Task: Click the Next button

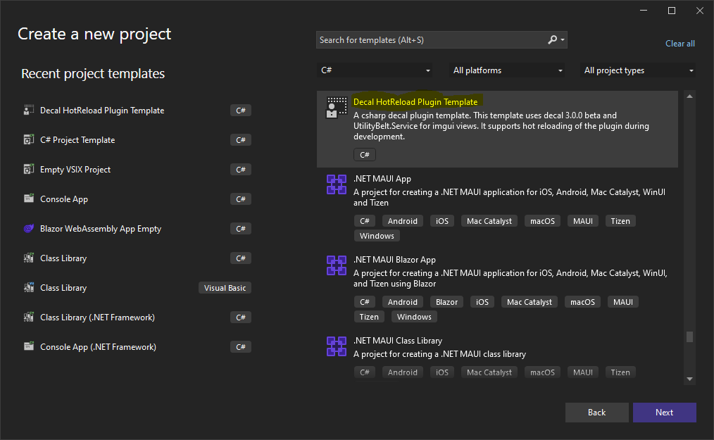Action: pyautogui.click(x=665, y=413)
